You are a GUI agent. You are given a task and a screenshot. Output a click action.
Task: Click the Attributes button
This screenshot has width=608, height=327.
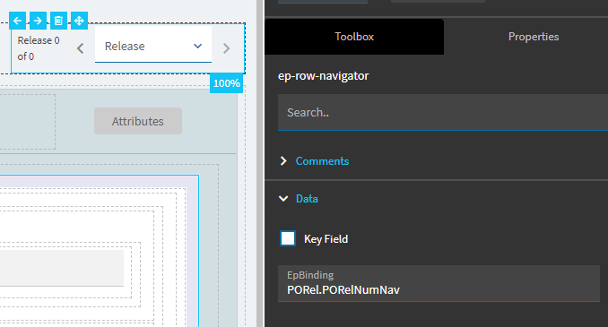138,121
